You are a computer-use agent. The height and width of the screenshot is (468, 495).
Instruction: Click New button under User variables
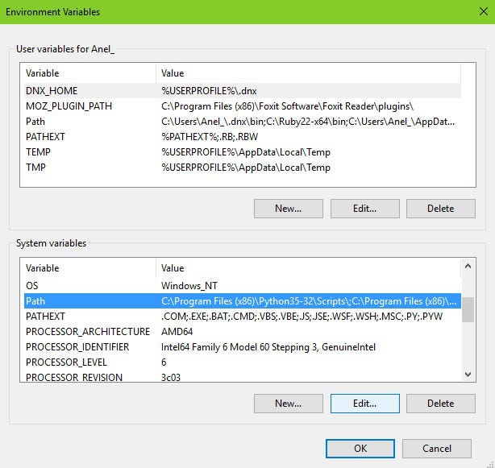[x=289, y=209]
